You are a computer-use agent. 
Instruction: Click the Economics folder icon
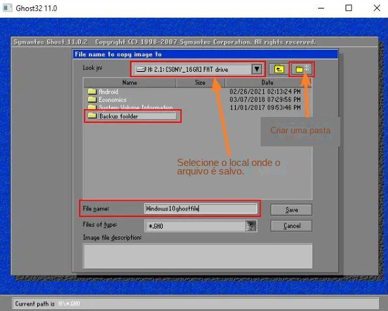click(92, 99)
